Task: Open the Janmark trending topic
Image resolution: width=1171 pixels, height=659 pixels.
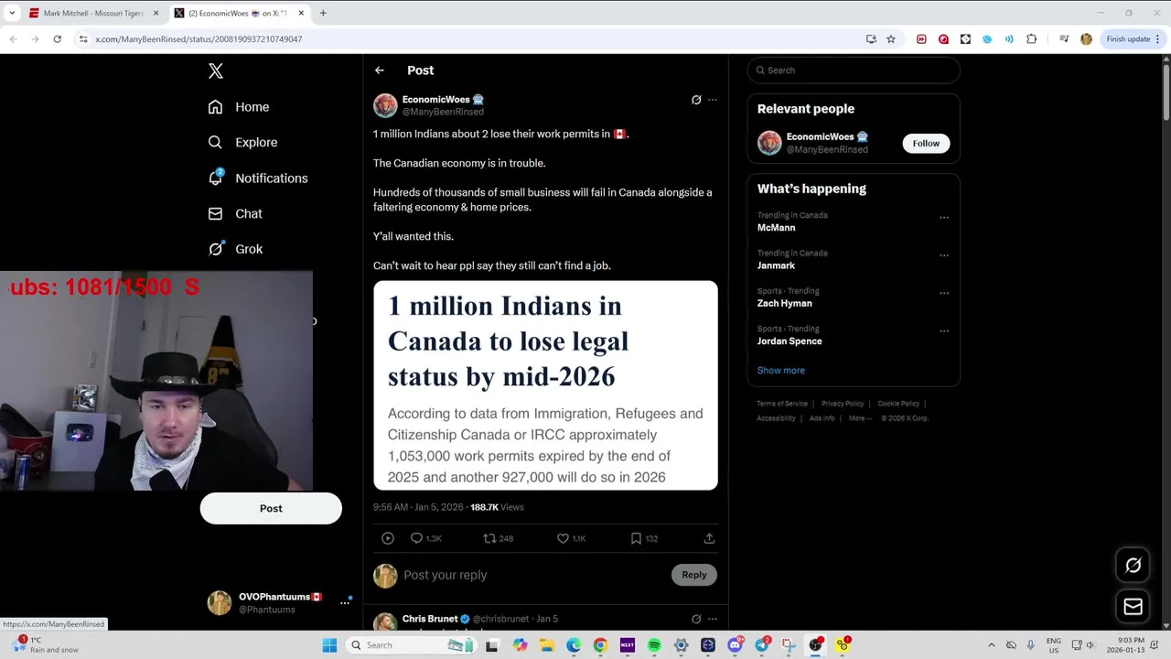Action: tap(776, 265)
